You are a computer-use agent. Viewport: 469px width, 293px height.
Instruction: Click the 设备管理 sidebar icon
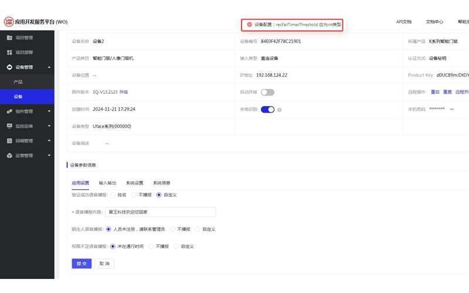tap(9, 67)
